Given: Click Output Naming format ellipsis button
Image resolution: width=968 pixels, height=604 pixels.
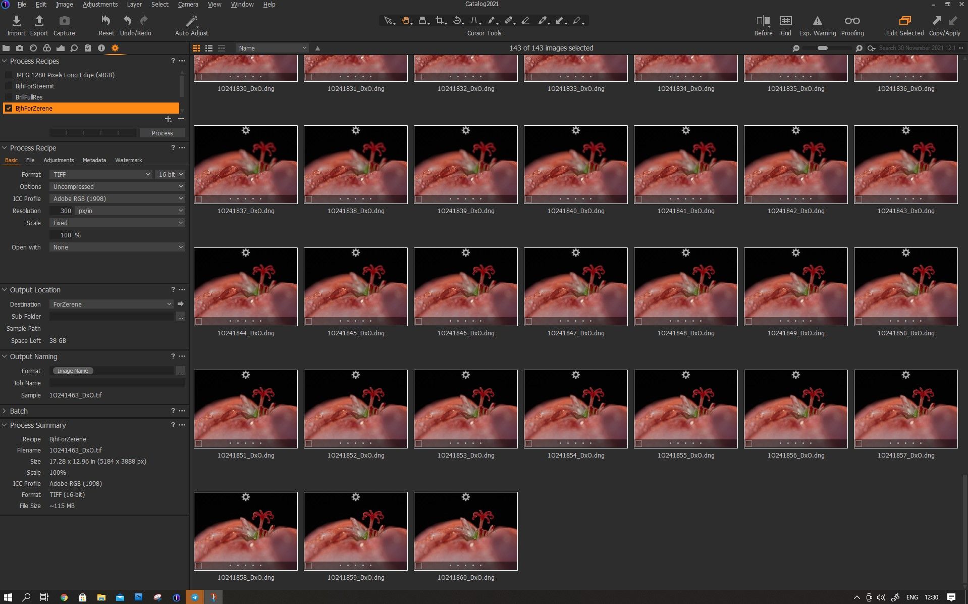Looking at the screenshot, I should coord(181,371).
